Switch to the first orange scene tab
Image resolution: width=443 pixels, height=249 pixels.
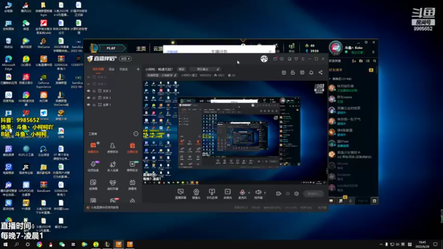99,69
